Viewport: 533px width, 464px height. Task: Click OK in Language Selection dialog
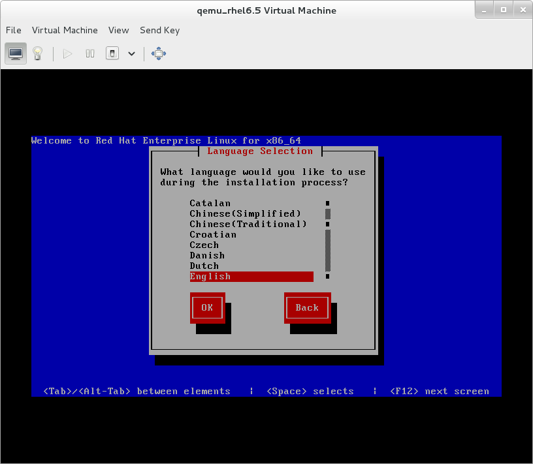(x=207, y=308)
